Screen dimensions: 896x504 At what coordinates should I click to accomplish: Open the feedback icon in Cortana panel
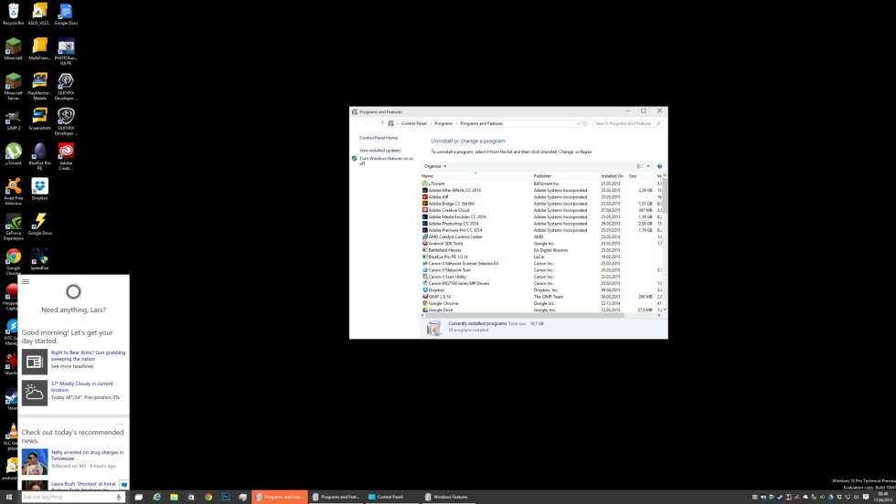click(x=124, y=485)
